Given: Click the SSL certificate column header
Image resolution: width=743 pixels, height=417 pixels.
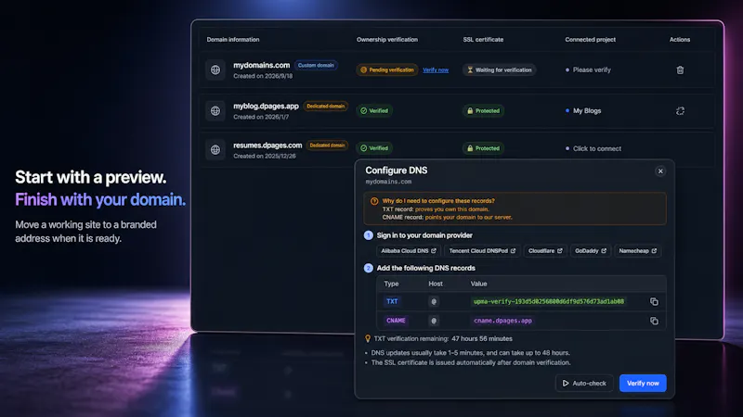Looking at the screenshot, I should click(x=483, y=40).
